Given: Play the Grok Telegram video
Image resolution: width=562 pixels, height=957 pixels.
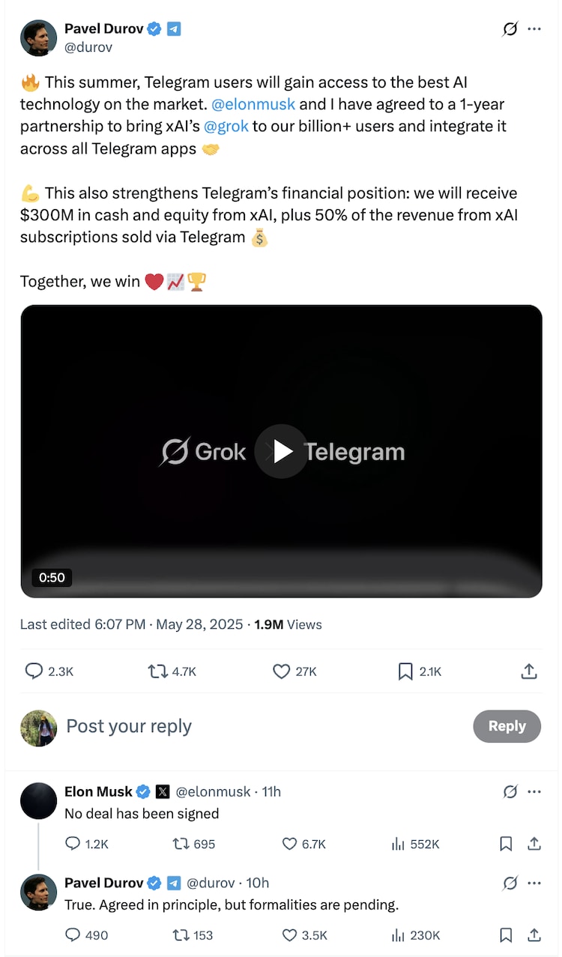Looking at the screenshot, I should (281, 451).
